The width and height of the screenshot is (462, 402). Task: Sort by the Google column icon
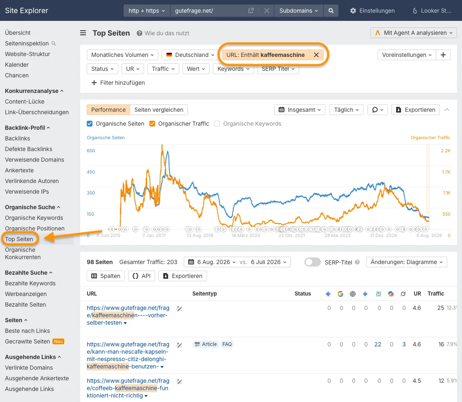[340, 294]
